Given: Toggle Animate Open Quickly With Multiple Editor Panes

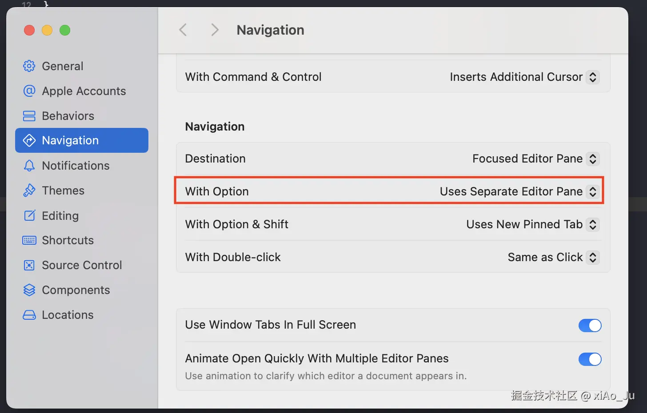Looking at the screenshot, I should [x=590, y=359].
